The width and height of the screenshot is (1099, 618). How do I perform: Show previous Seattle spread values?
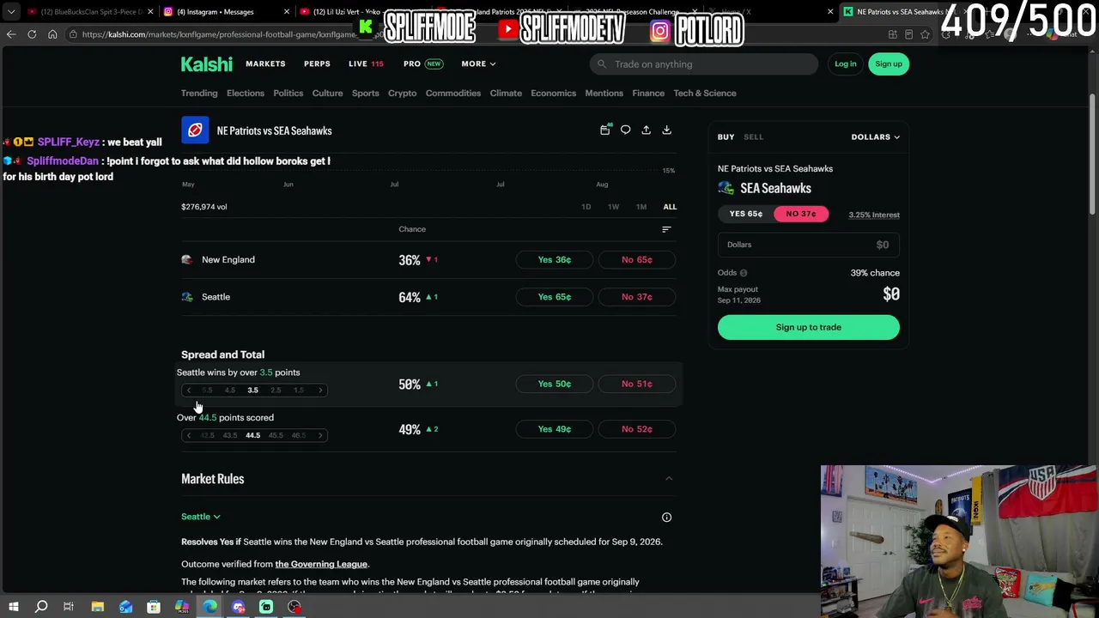(x=189, y=391)
